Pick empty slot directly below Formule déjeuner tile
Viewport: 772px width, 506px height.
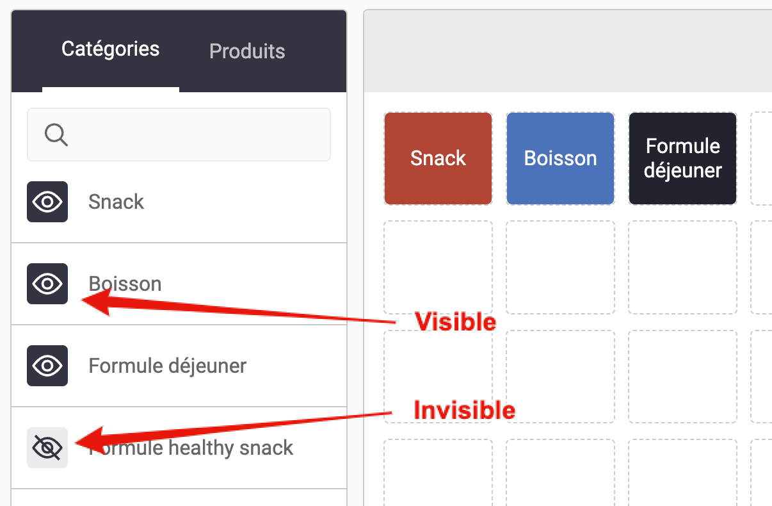point(682,267)
